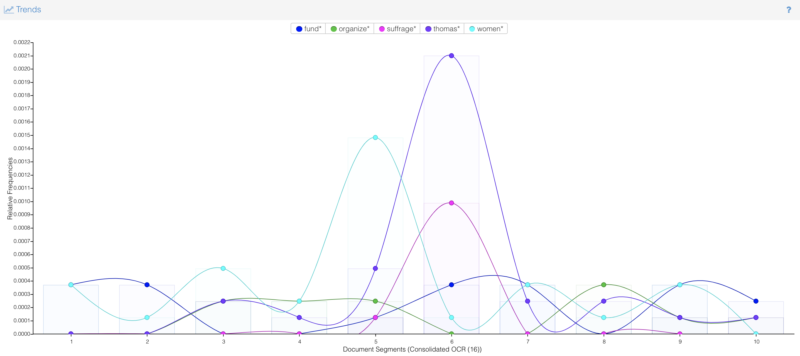
Task: Click women* data point at segment 7
Action: point(528,285)
